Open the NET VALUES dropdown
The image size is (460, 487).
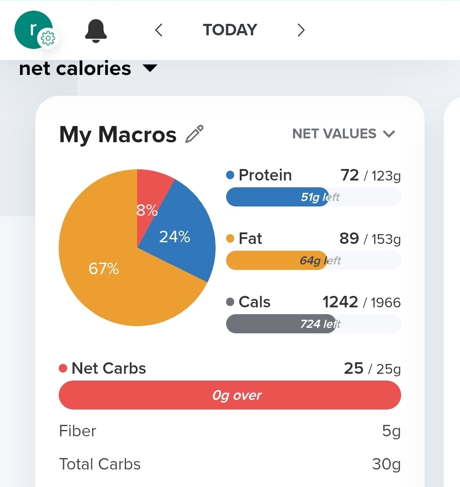click(x=343, y=134)
